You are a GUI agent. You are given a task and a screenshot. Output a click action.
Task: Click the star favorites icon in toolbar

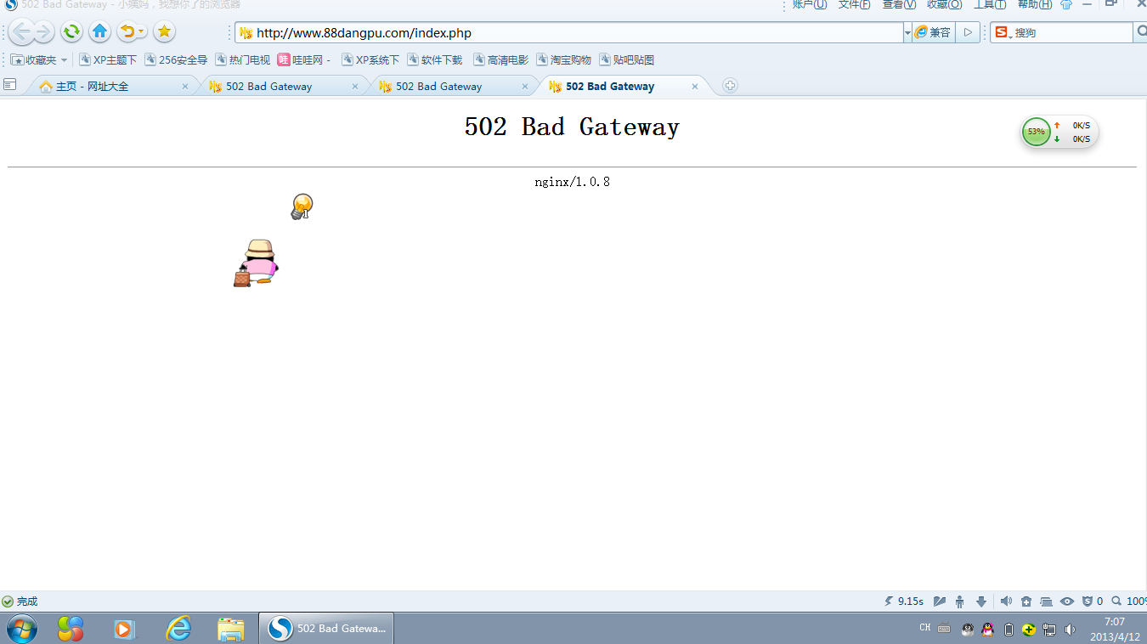point(164,32)
